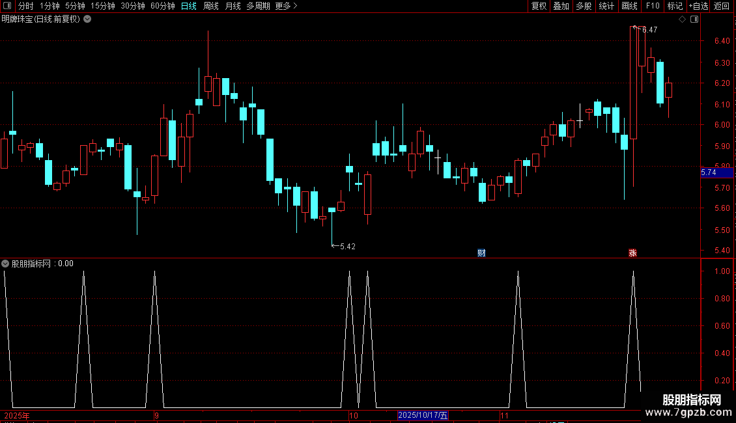Click the month 10 tick on the time axis

[x=354, y=415]
